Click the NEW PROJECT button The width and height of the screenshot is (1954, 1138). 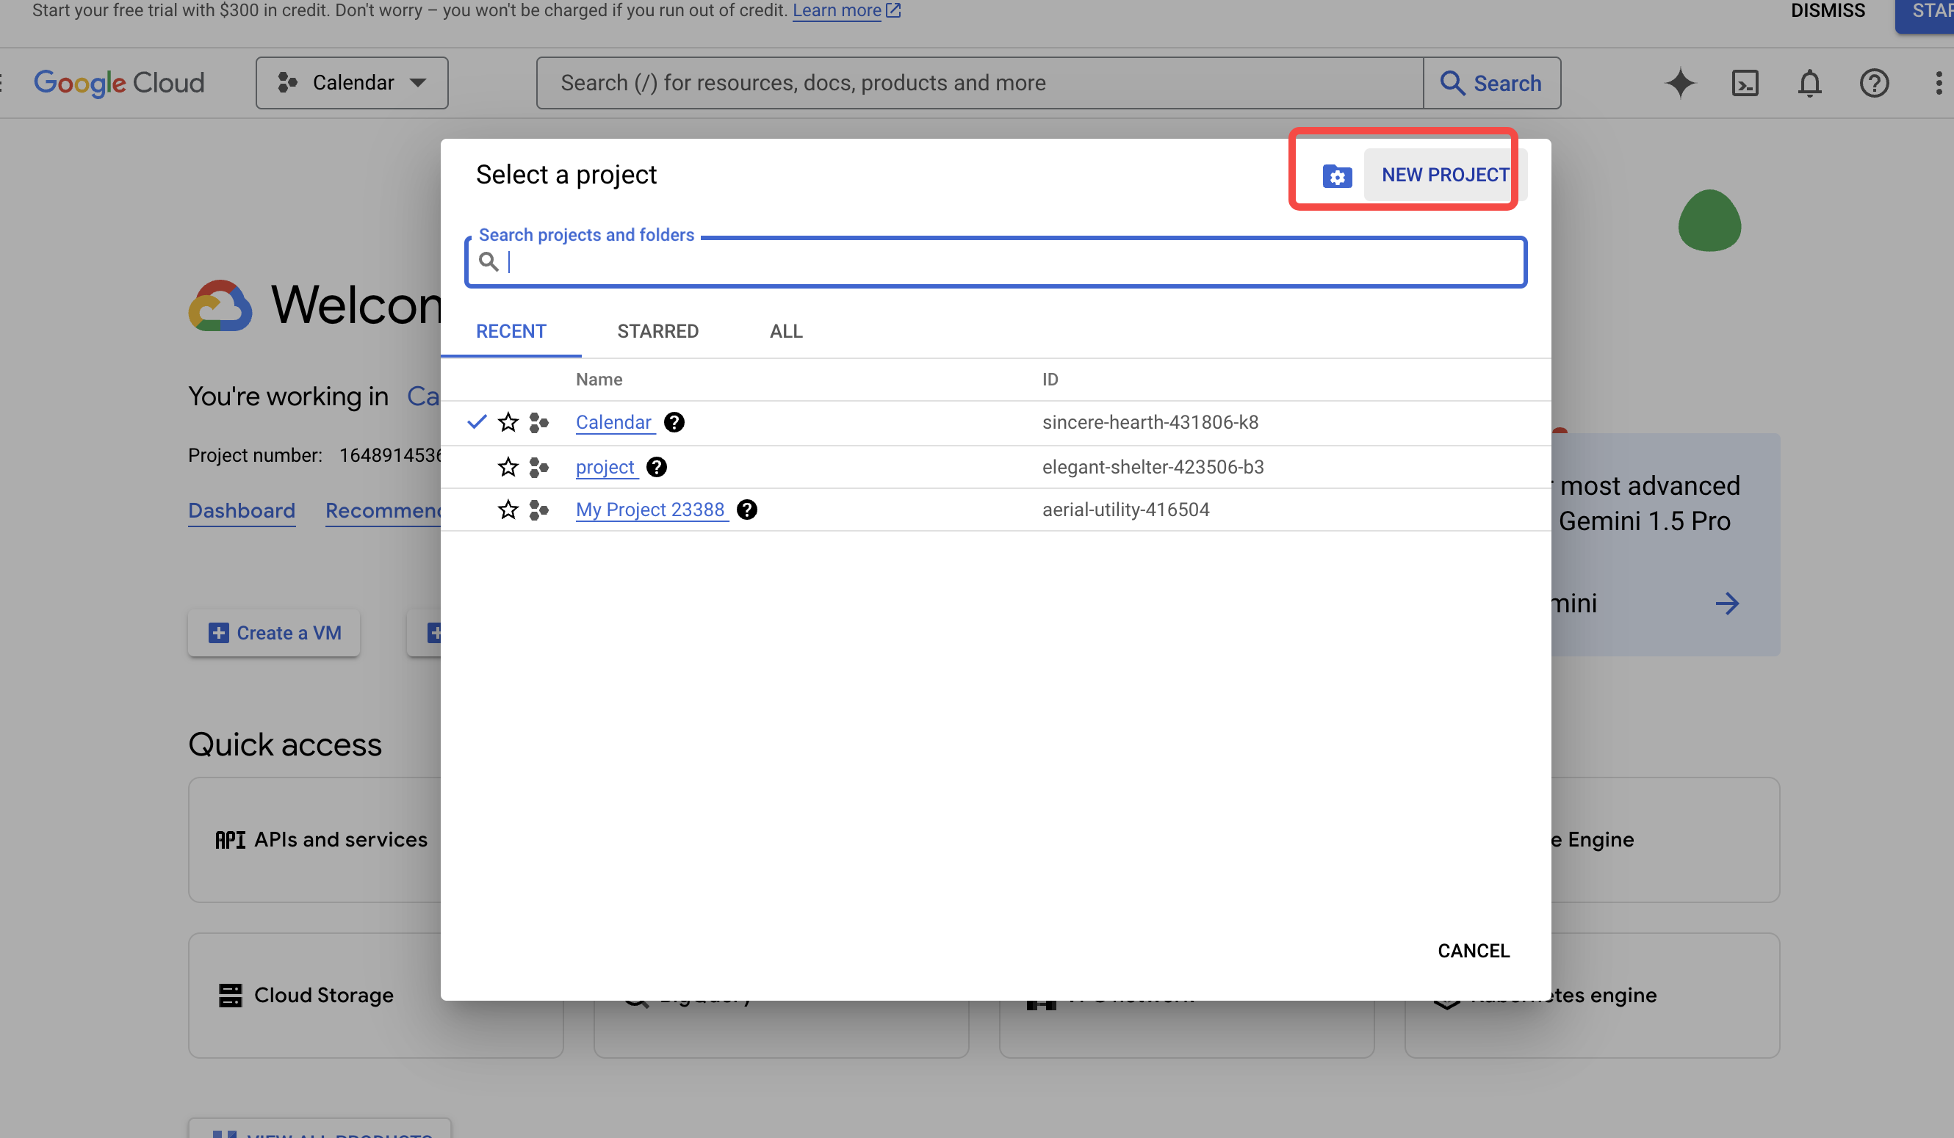click(x=1444, y=175)
